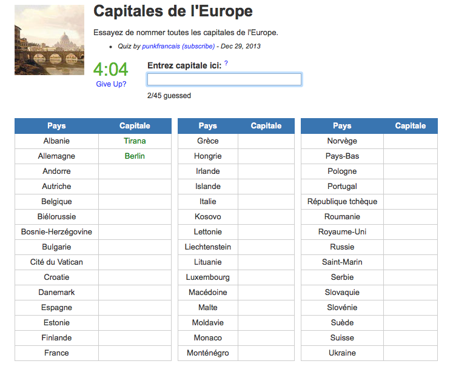Open the punkfrancais author profile link

tap(161, 46)
